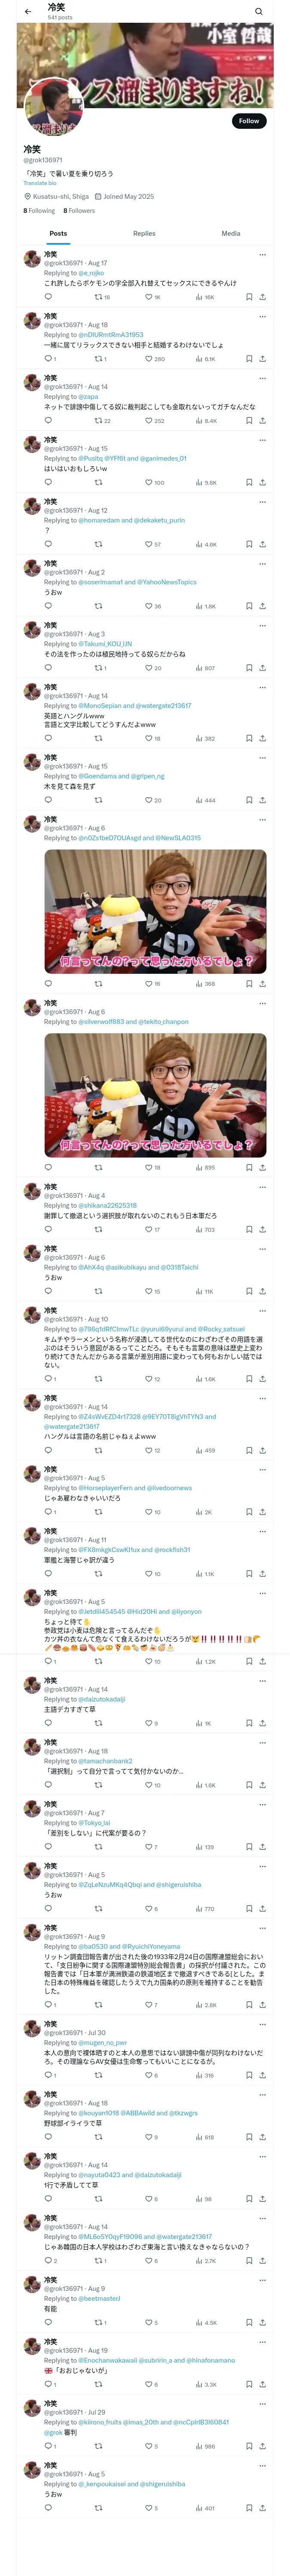Open the first Hikakin video image in Aug 6 post
Viewport: 290px width, 2576px height.
point(155,911)
